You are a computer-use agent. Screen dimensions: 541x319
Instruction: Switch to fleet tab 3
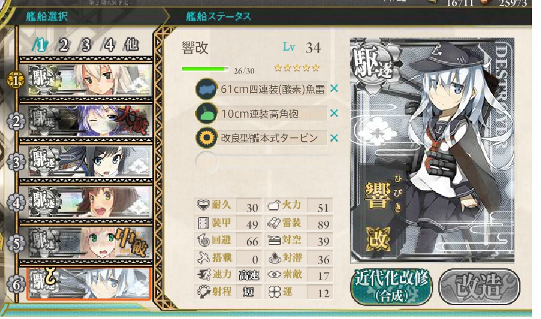[x=86, y=45]
